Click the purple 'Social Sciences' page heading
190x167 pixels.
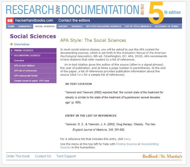click(33, 36)
